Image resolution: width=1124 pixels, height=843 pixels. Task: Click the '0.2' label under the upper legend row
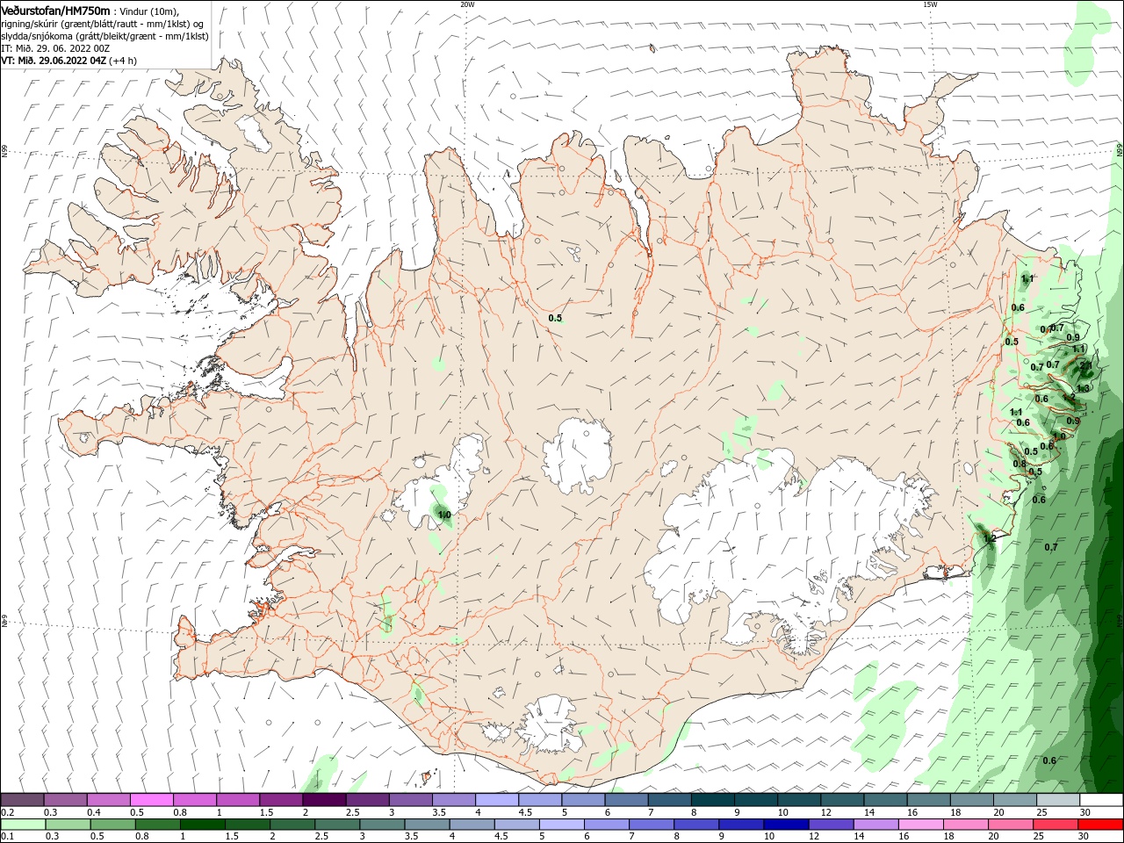click(x=7, y=812)
